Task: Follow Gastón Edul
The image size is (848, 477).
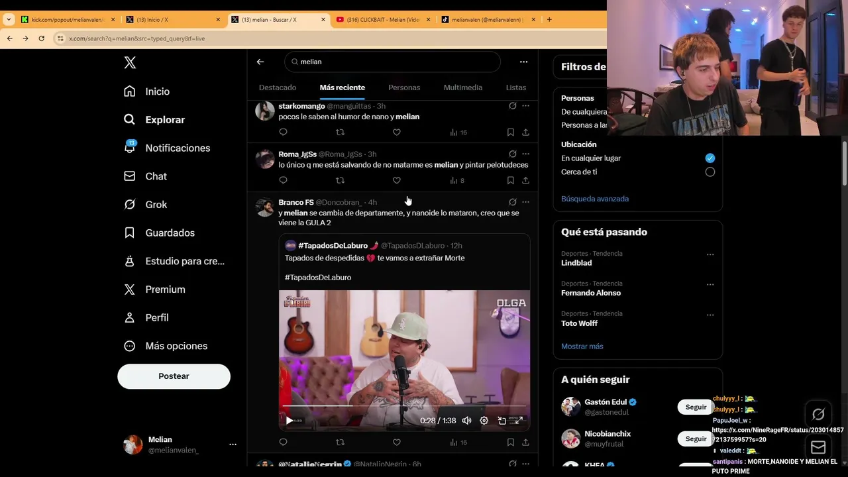Action: (696, 407)
